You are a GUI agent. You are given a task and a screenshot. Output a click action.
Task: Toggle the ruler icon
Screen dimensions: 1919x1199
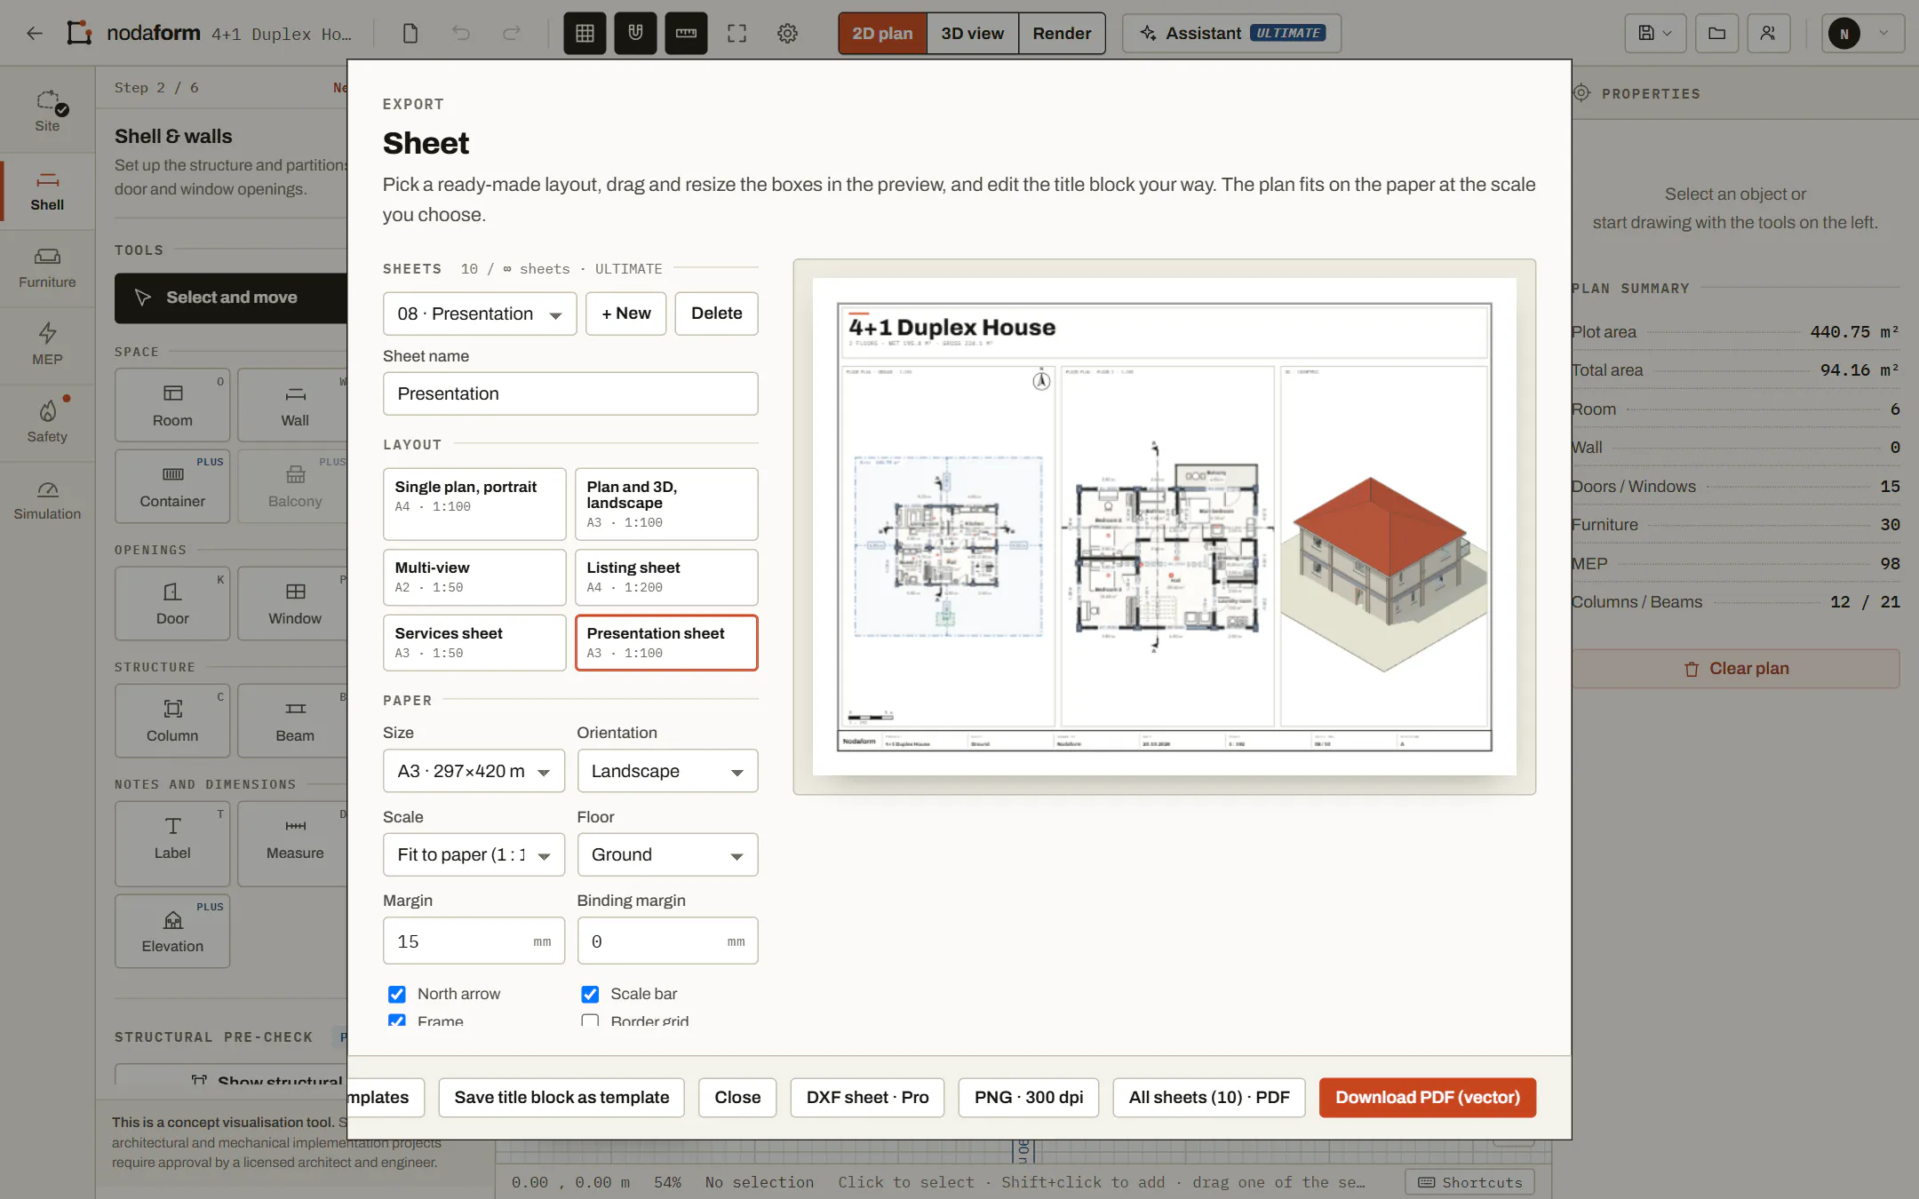[x=686, y=33]
